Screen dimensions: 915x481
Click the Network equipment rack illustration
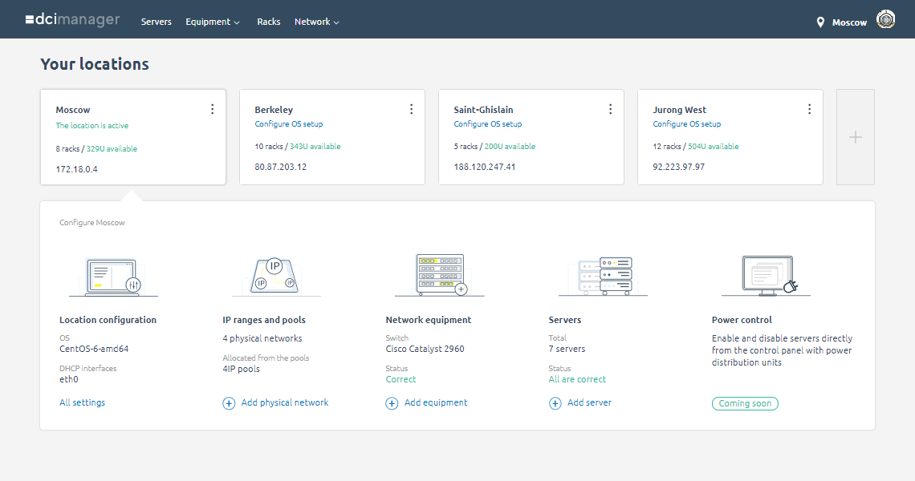pyautogui.click(x=440, y=275)
